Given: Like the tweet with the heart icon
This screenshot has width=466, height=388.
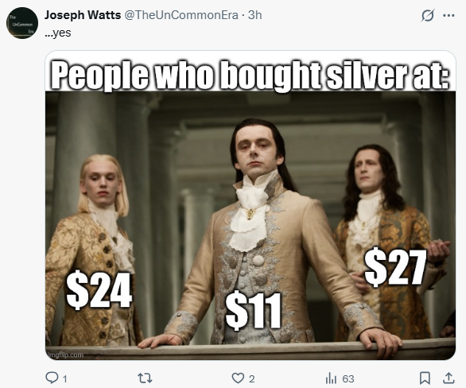Looking at the screenshot, I should pos(238,378).
